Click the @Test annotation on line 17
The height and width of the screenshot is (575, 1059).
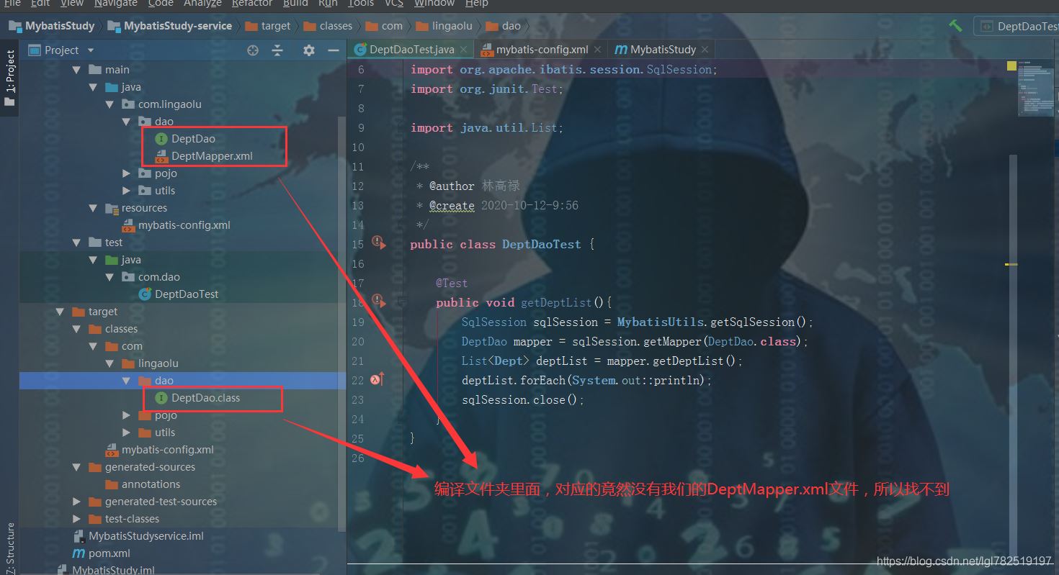(452, 283)
